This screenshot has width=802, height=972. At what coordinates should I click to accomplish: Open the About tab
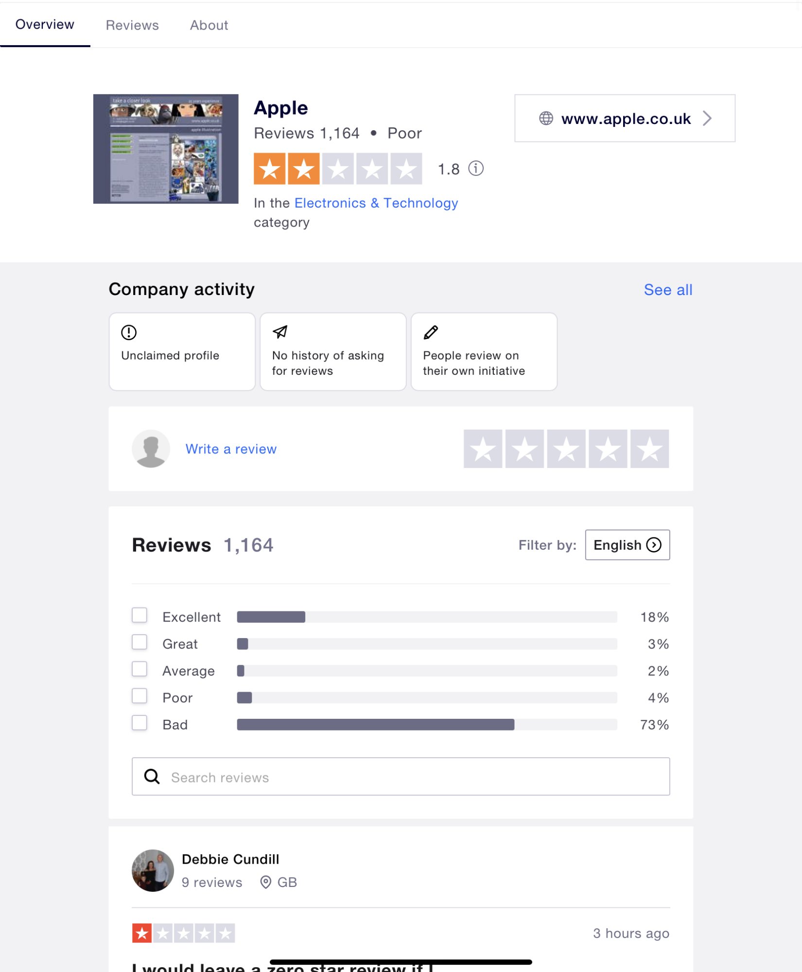click(209, 25)
